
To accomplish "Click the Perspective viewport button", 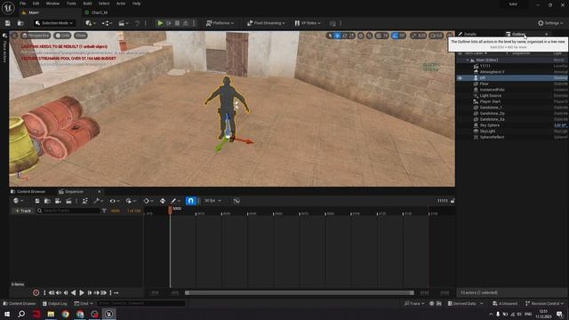I will pyautogui.click(x=36, y=36).
